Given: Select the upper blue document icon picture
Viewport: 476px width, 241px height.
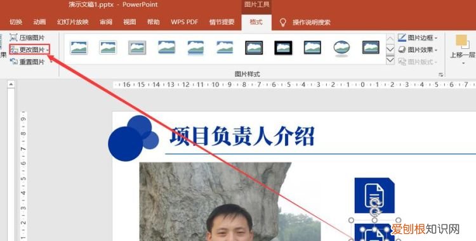Looking at the screenshot, I should [374, 195].
